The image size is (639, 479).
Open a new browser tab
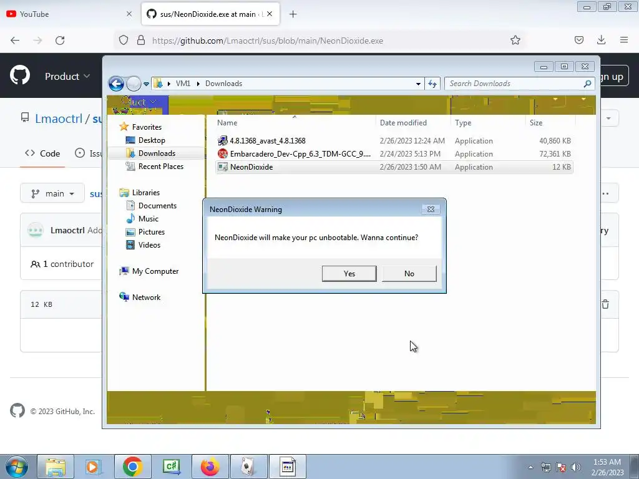[293, 14]
